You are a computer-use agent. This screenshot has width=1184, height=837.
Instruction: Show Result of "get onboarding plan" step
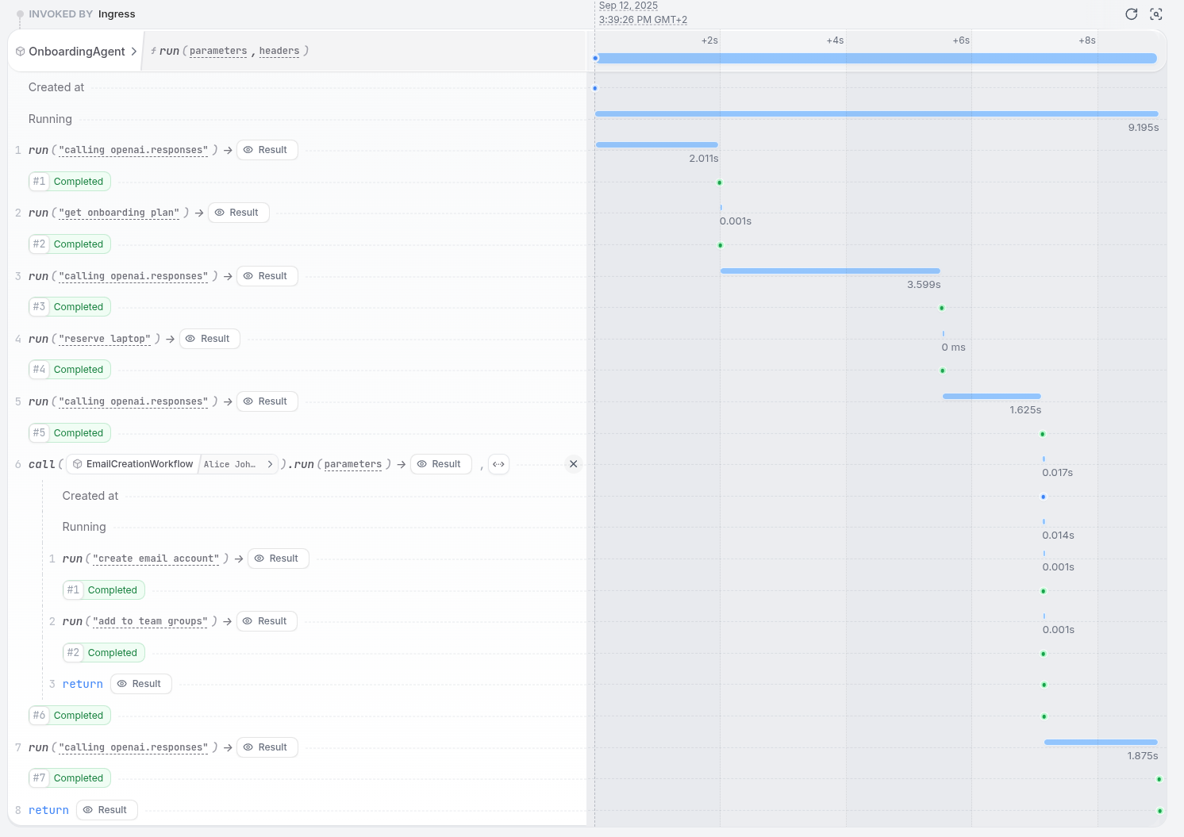point(238,213)
